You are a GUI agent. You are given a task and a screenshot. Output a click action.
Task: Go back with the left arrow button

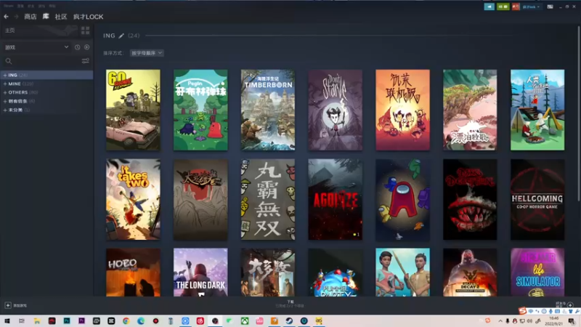click(x=7, y=17)
